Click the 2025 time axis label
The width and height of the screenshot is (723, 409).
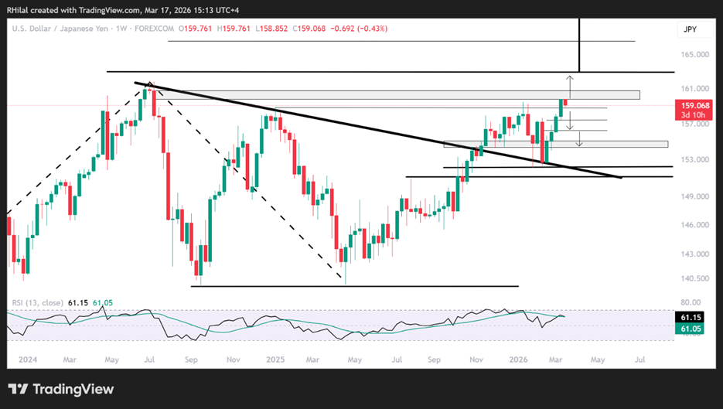pos(275,360)
